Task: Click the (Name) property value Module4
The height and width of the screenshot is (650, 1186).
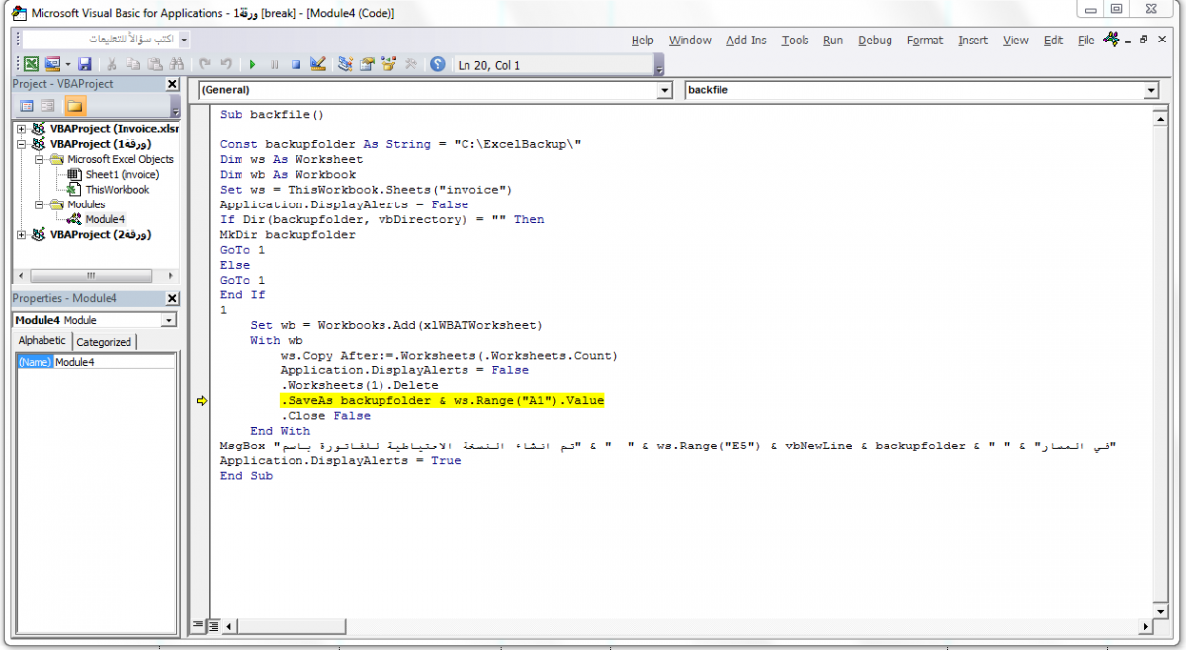Action: (114, 362)
